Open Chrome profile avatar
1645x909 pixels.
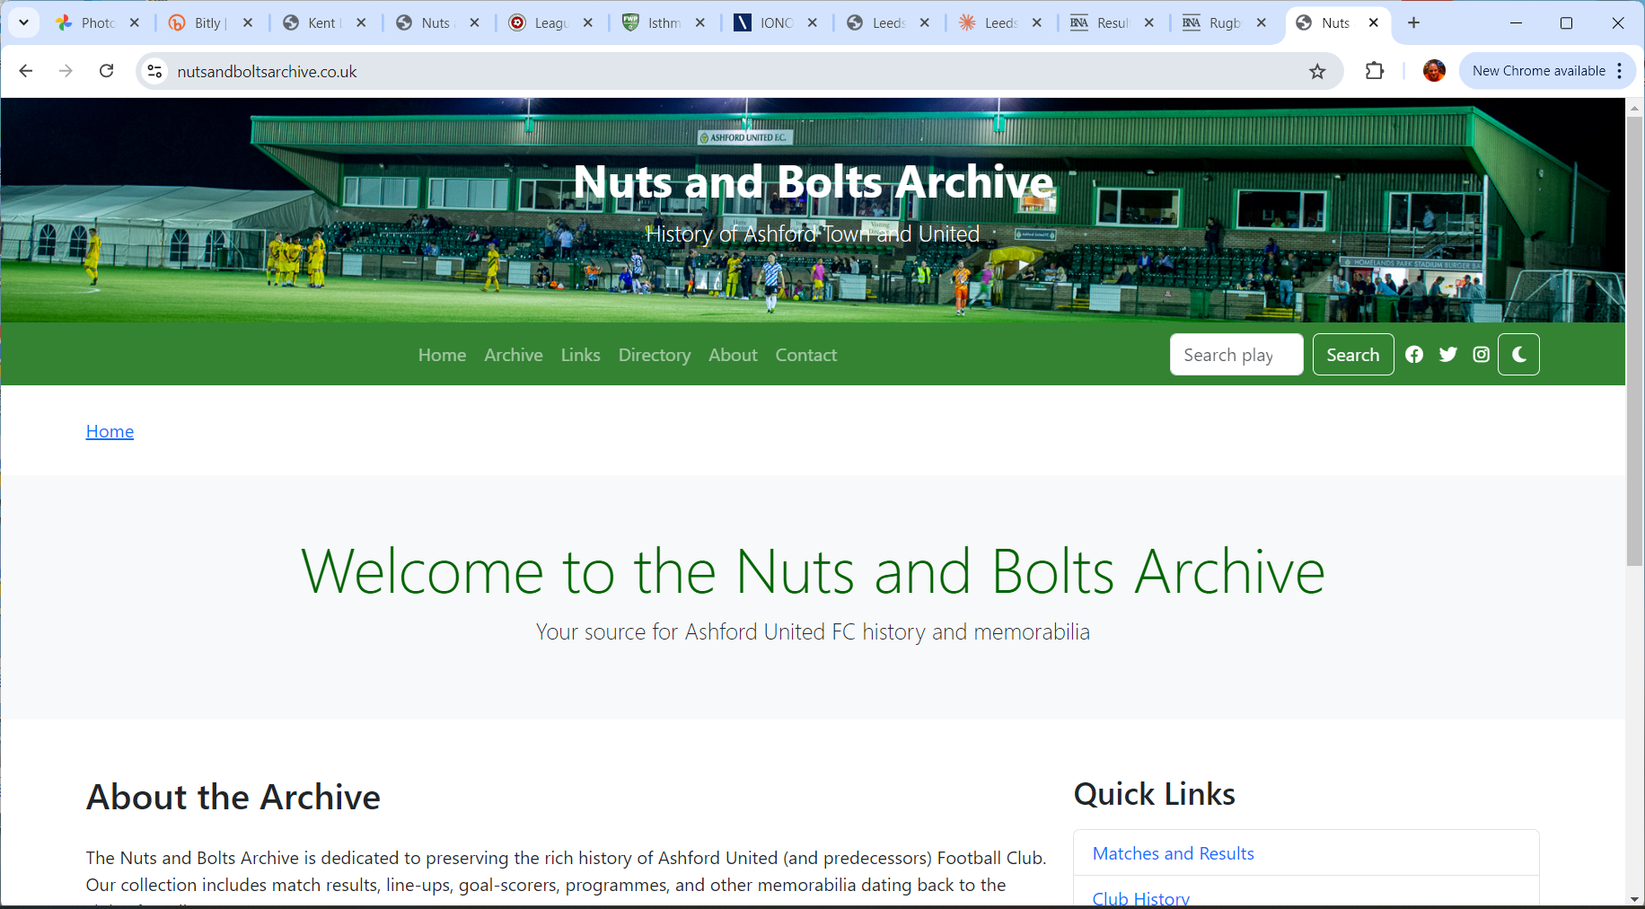[1434, 71]
